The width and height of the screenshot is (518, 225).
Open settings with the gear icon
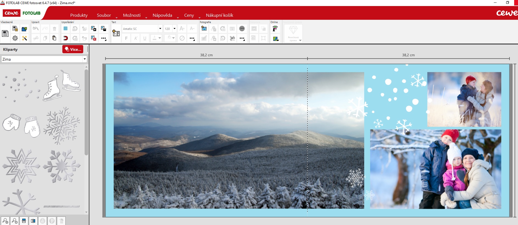15,38
